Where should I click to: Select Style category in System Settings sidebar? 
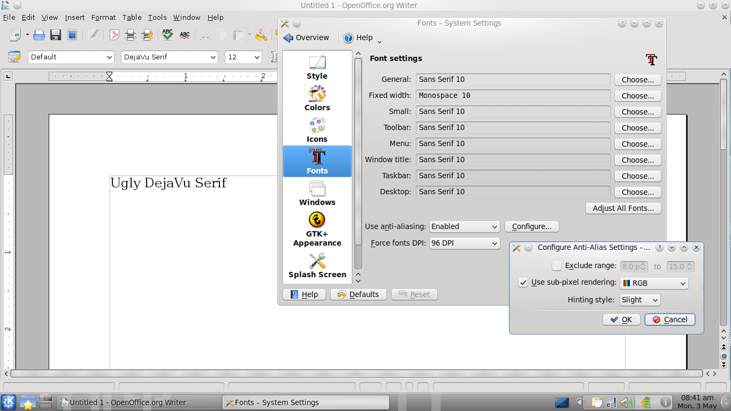(317, 67)
